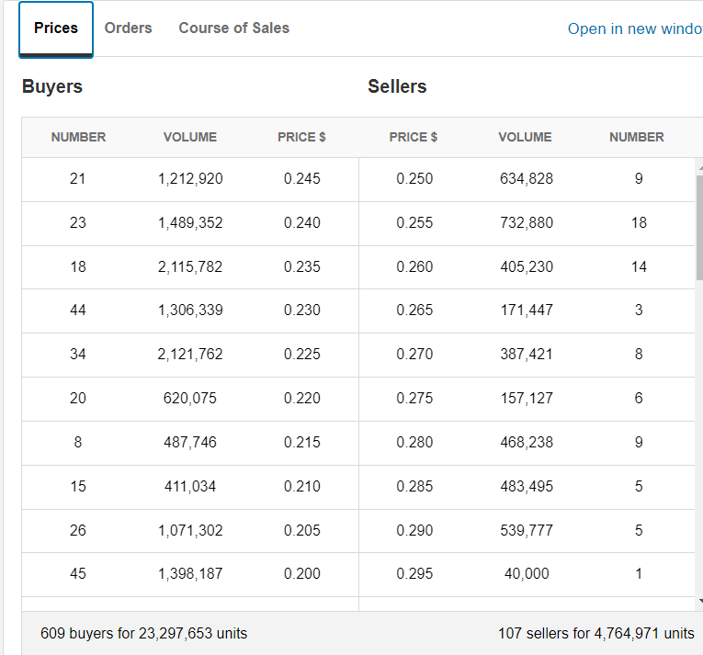The width and height of the screenshot is (703, 655).
Task: Click the 107 sellers summary text
Action: 595,634
